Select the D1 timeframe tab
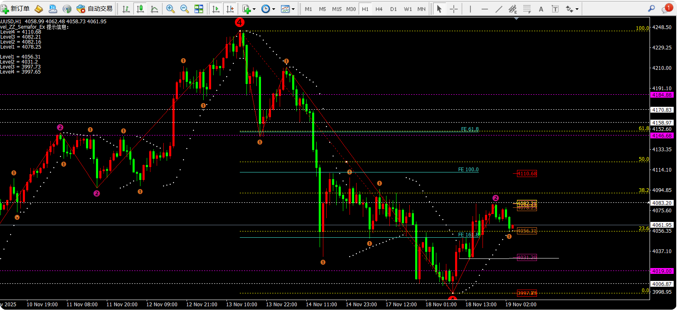Screen dimensions: 677x310 [x=394, y=9]
